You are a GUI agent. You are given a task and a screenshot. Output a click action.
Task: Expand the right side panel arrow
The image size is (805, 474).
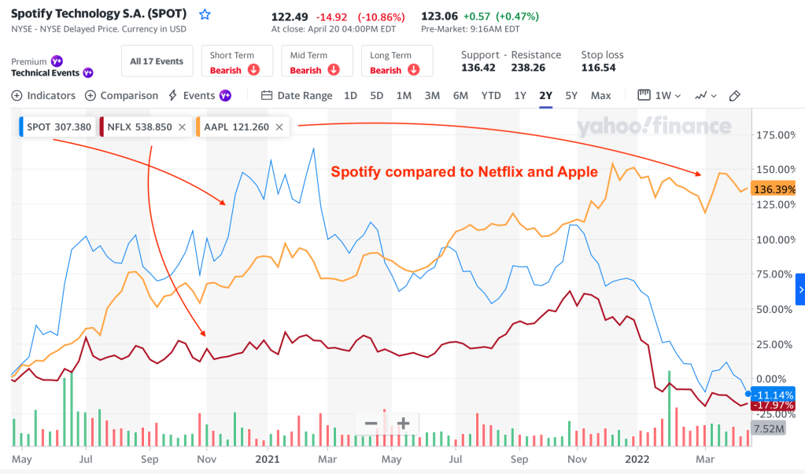click(x=800, y=289)
